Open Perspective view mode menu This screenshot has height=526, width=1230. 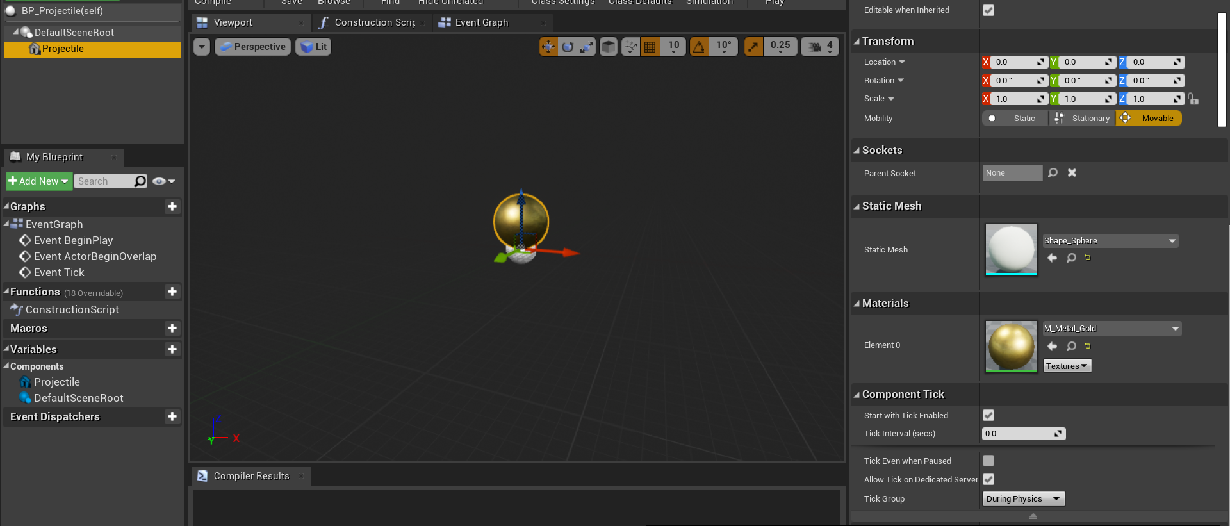coord(252,47)
